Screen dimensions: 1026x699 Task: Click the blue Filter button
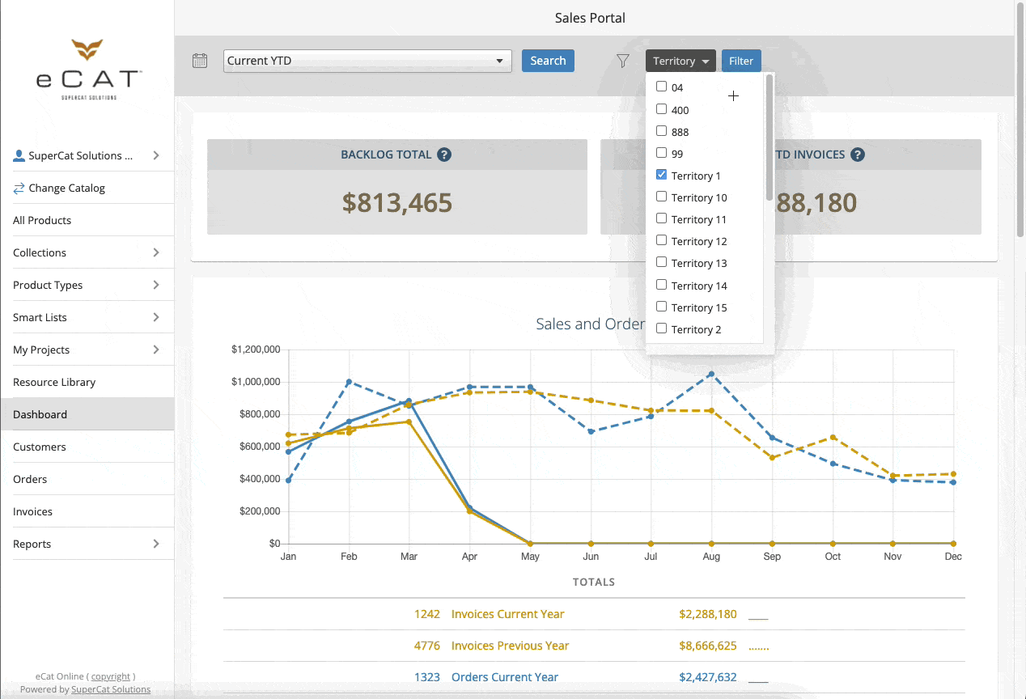[x=741, y=61]
